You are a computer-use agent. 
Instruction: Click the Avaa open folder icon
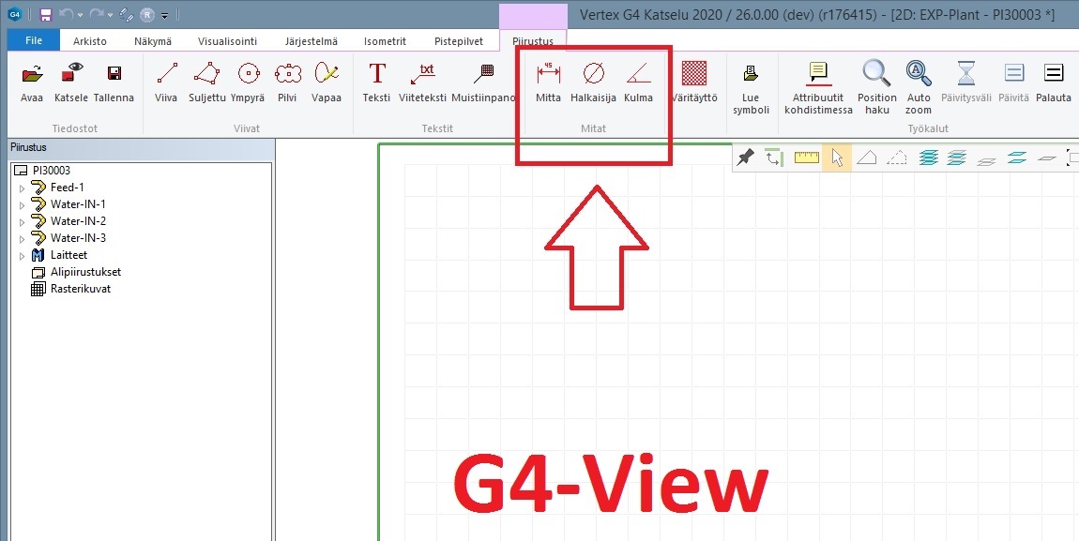(32, 73)
